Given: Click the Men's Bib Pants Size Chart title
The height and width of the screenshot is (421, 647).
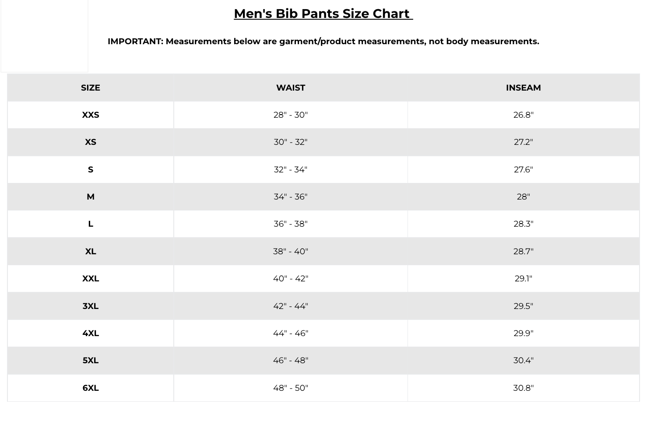Looking at the screenshot, I should click(323, 14).
